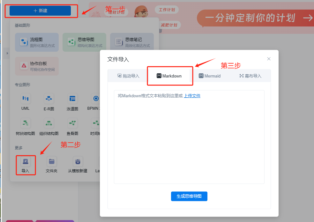The width and height of the screenshot is (314, 222).
Task: Select 思维笔记 note type
Action: [132, 42]
